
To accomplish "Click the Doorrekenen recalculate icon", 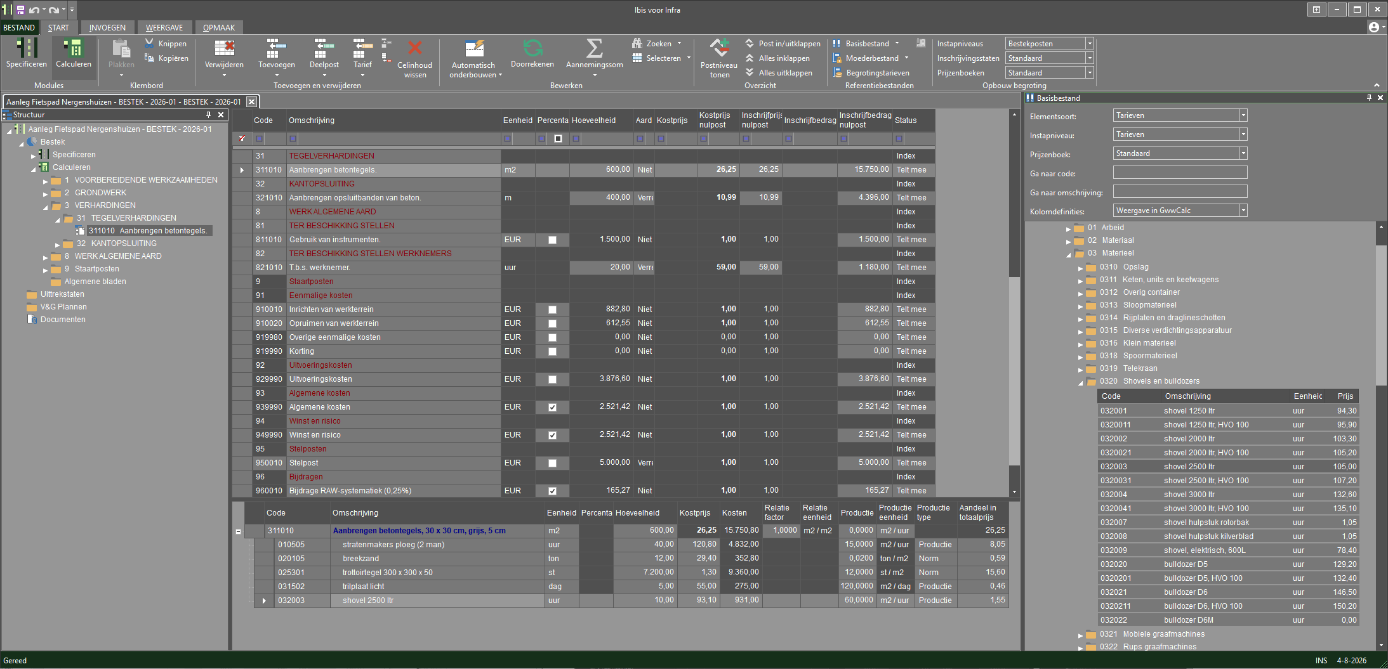I will click(532, 48).
